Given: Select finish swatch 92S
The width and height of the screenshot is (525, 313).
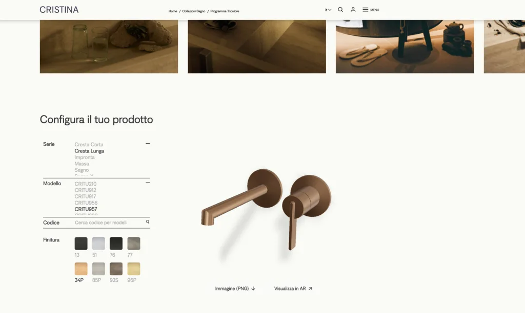Looking at the screenshot, I should (116, 269).
